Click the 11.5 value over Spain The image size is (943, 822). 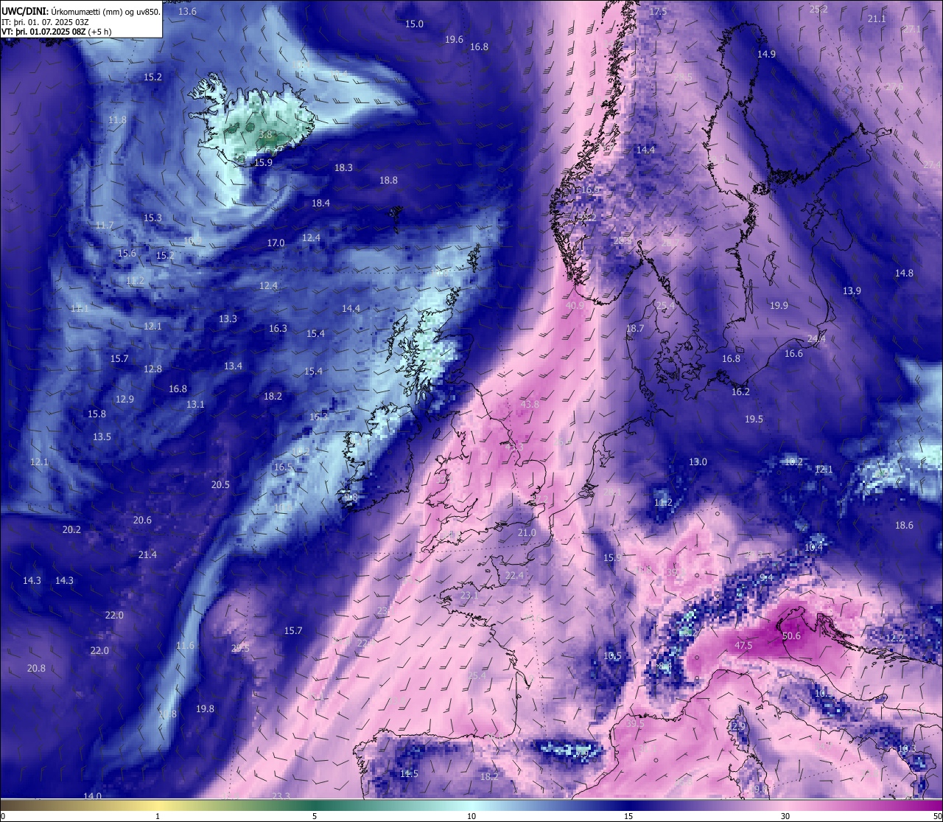point(409,773)
